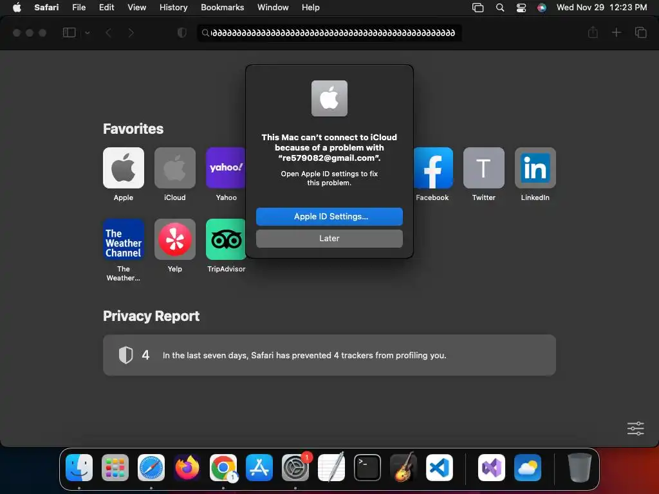Open the iCloud favorite tile

click(175, 168)
